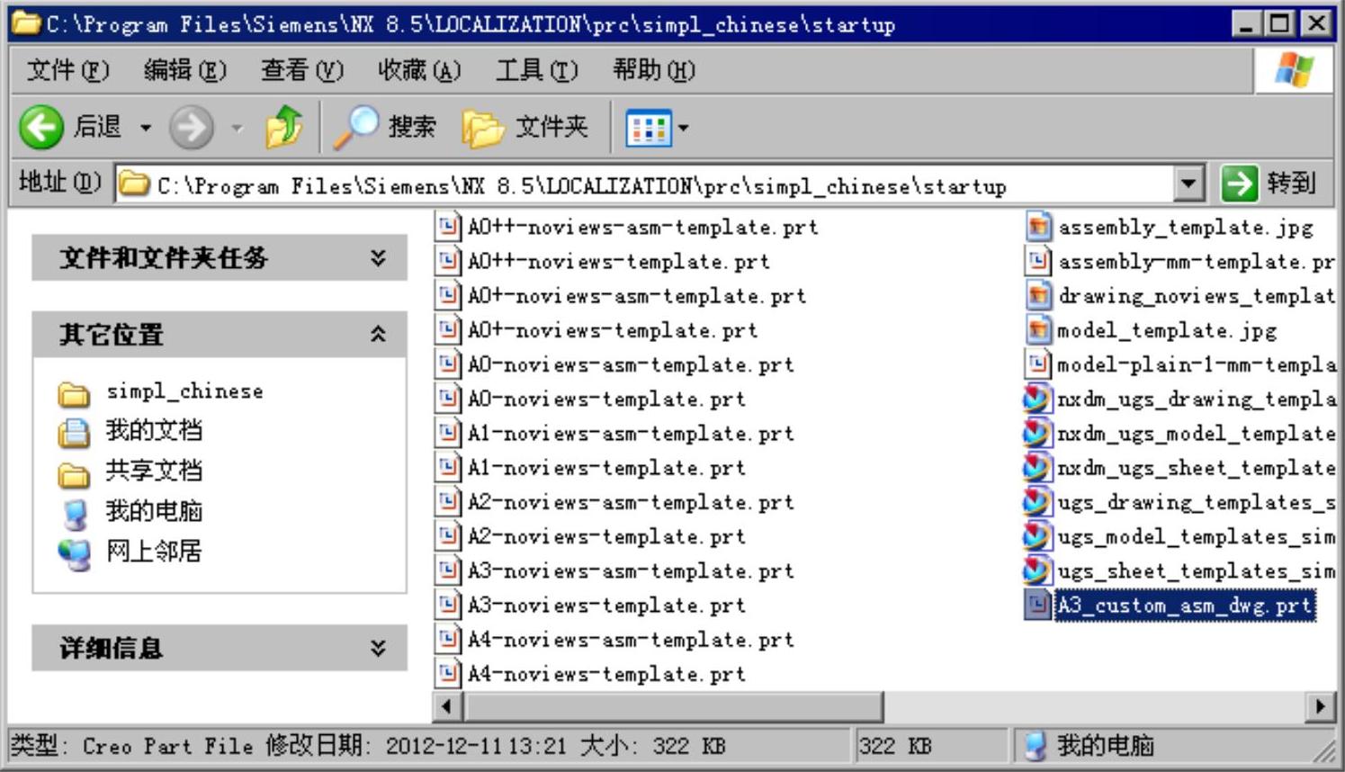Expand the 详细信息 panel
The height and width of the screenshot is (772, 1345).
[378, 648]
